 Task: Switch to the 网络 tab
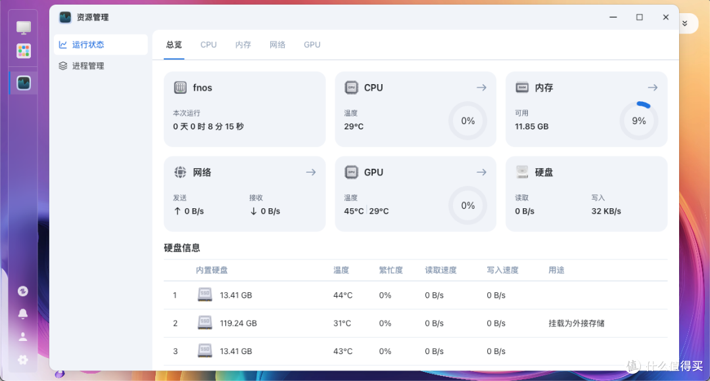277,45
